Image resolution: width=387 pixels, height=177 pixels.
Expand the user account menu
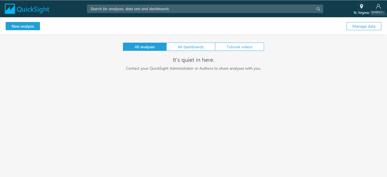(x=378, y=8)
